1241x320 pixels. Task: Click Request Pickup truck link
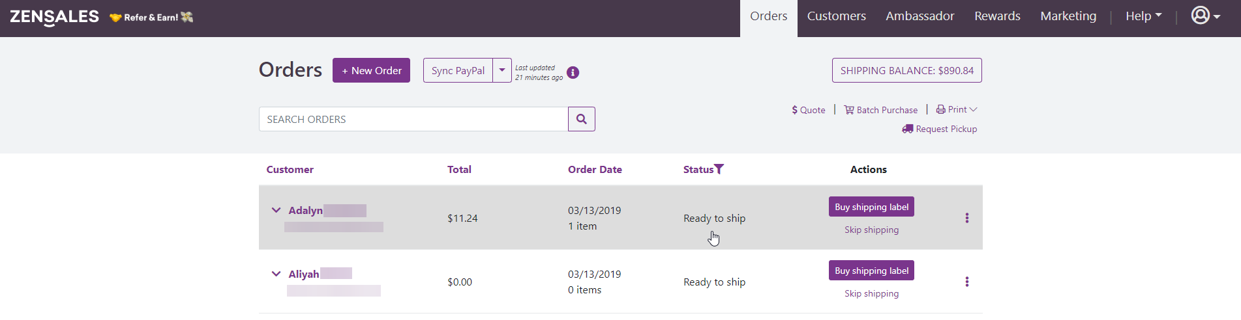[939, 129]
